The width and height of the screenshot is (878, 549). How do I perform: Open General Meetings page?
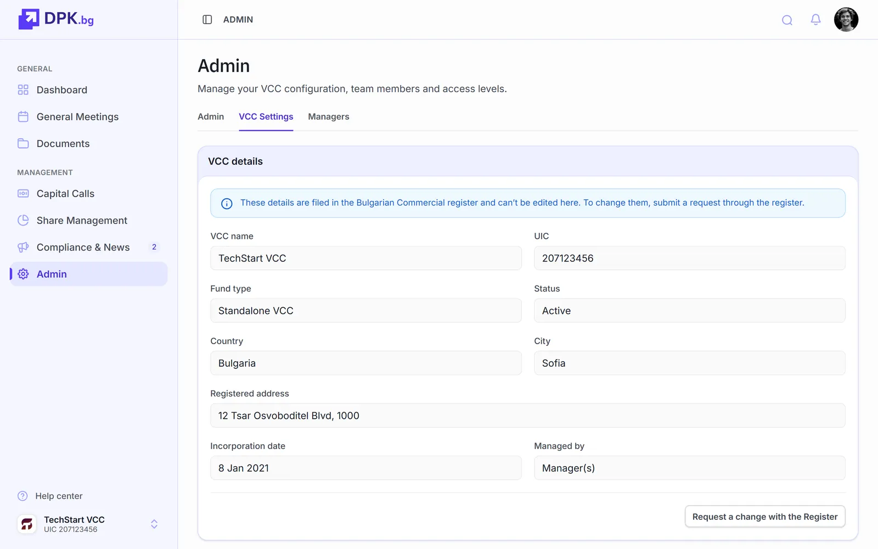(x=88, y=116)
